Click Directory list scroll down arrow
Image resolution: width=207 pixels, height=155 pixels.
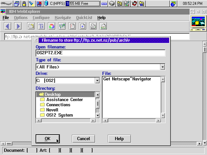point(98,116)
